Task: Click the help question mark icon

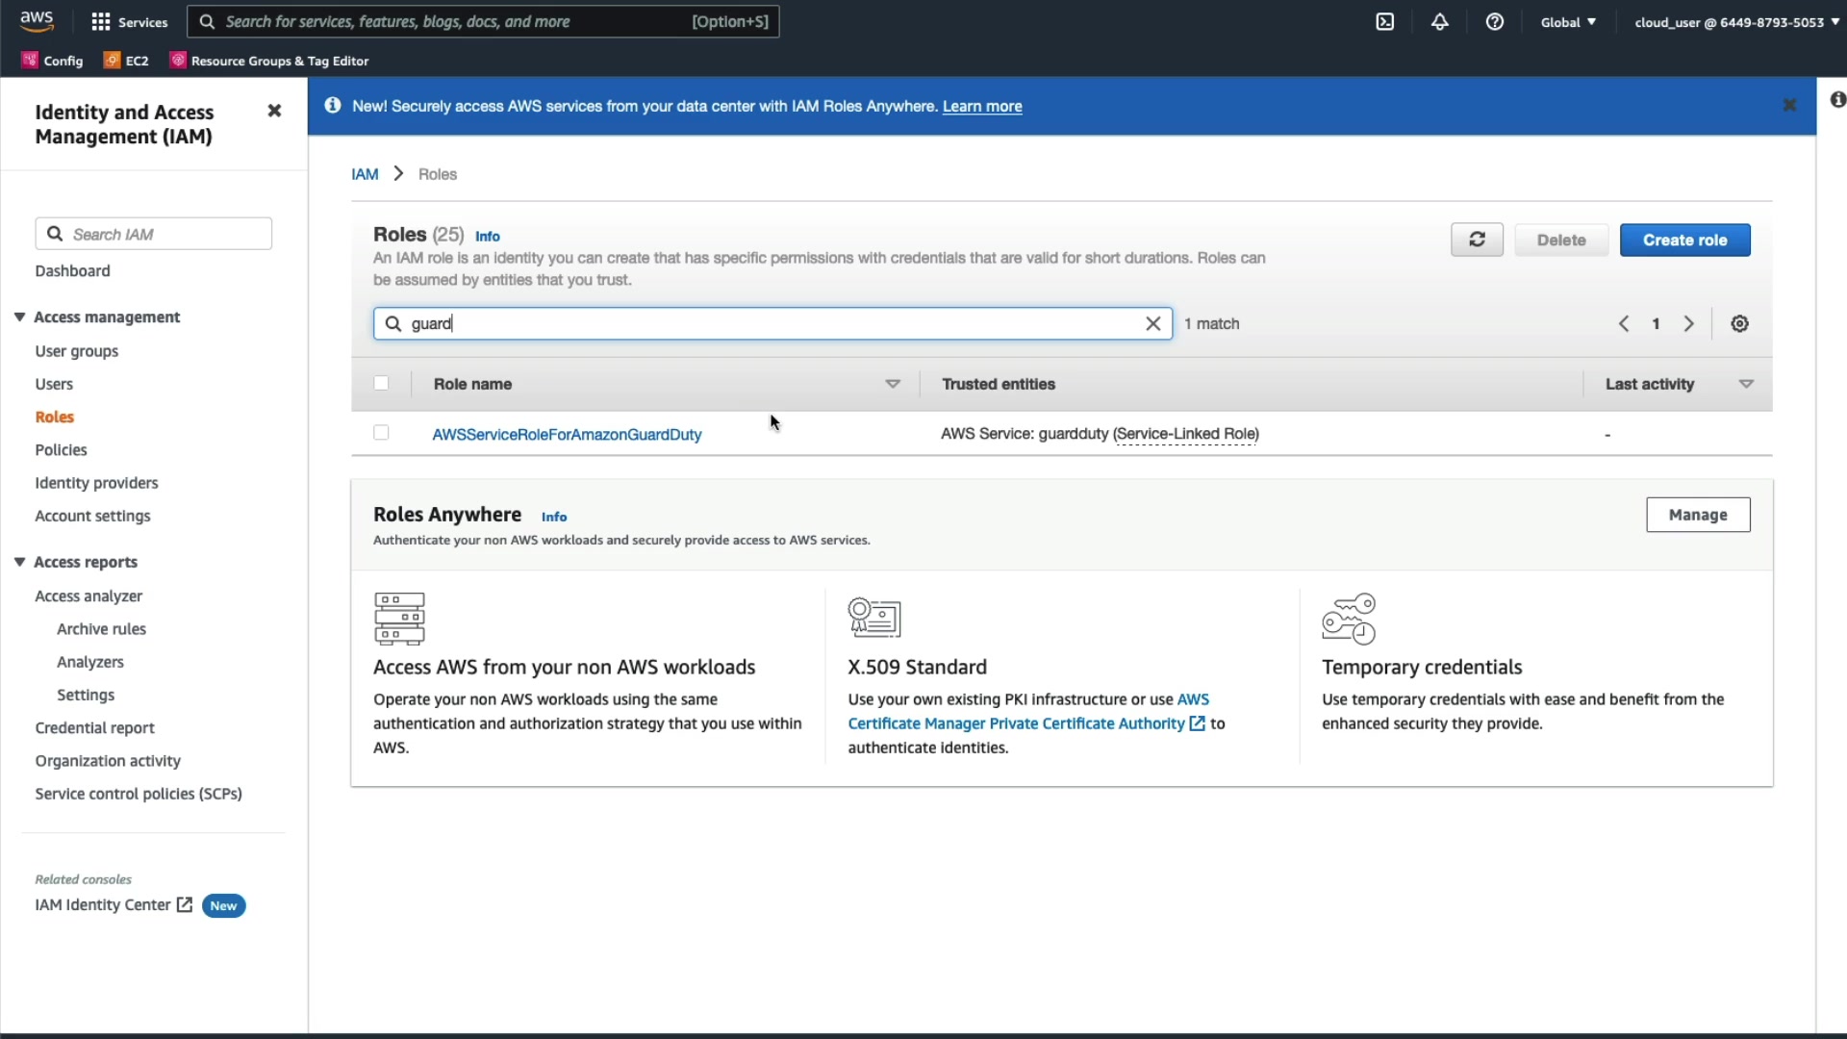Action: coord(1494,22)
